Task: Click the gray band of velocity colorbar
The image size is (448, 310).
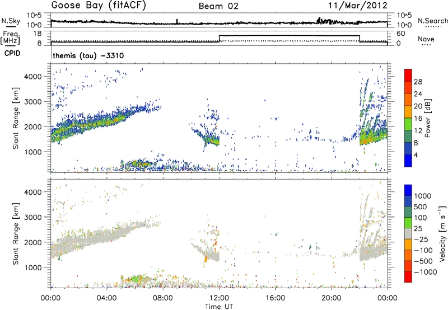Action: tap(408, 233)
